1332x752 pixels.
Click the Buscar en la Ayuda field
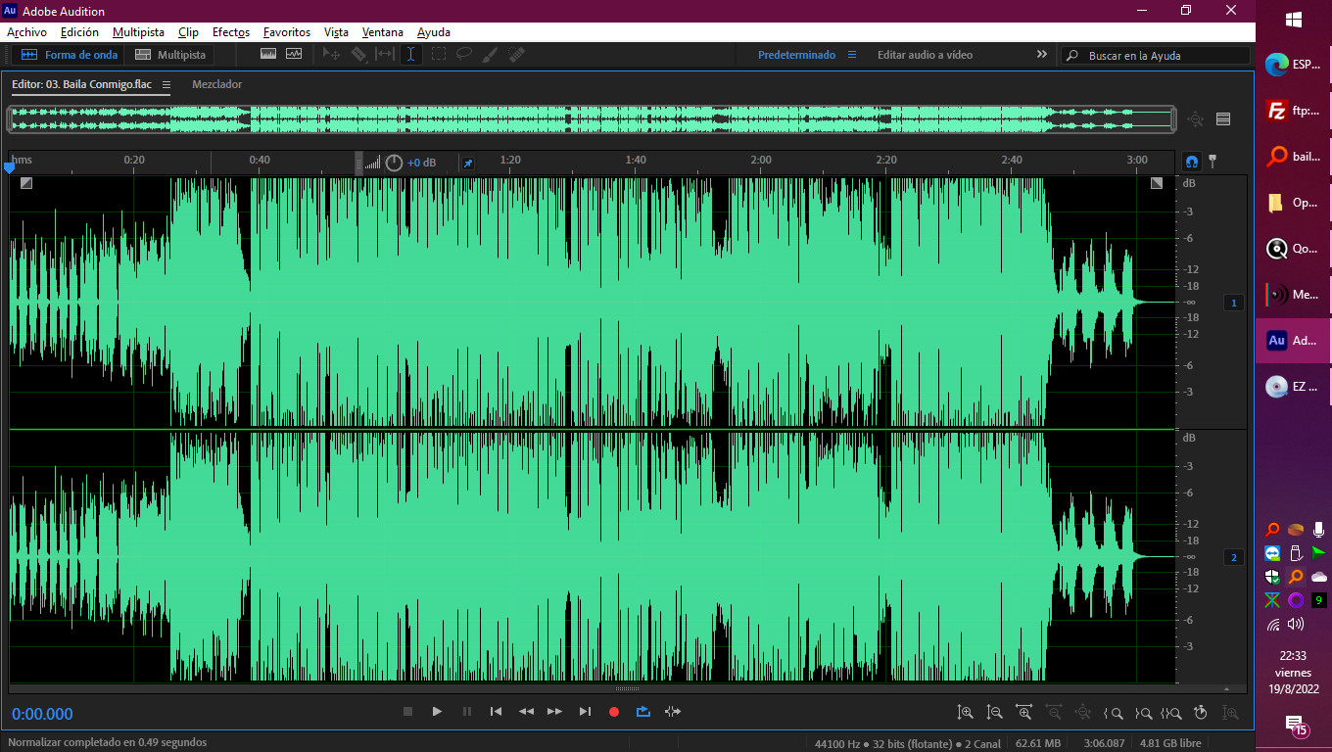point(1156,56)
